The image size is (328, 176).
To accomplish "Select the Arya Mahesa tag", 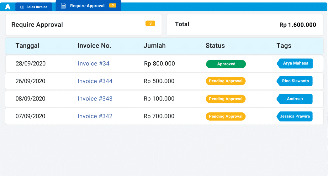I will click(295, 64).
